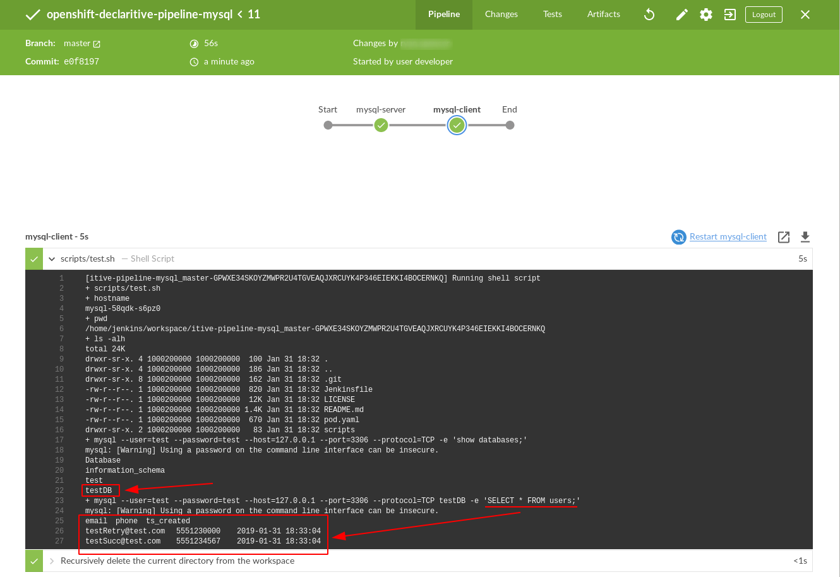
Task: Click the restart stage circular icon
Action: 679,237
